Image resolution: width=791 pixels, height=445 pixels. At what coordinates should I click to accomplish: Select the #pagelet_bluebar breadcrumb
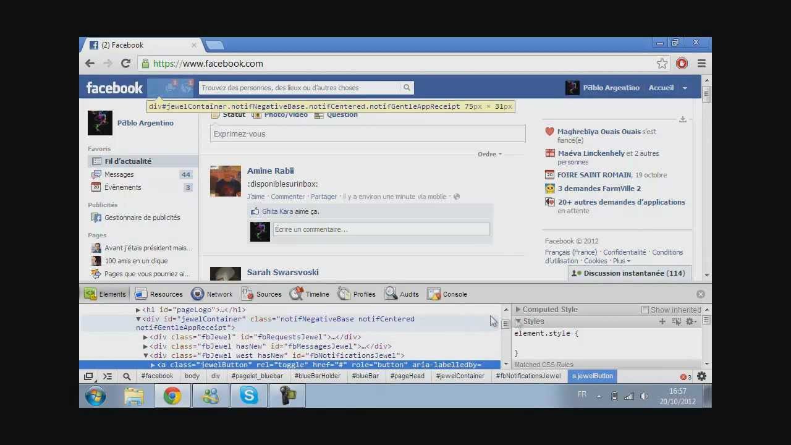[258, 376]
